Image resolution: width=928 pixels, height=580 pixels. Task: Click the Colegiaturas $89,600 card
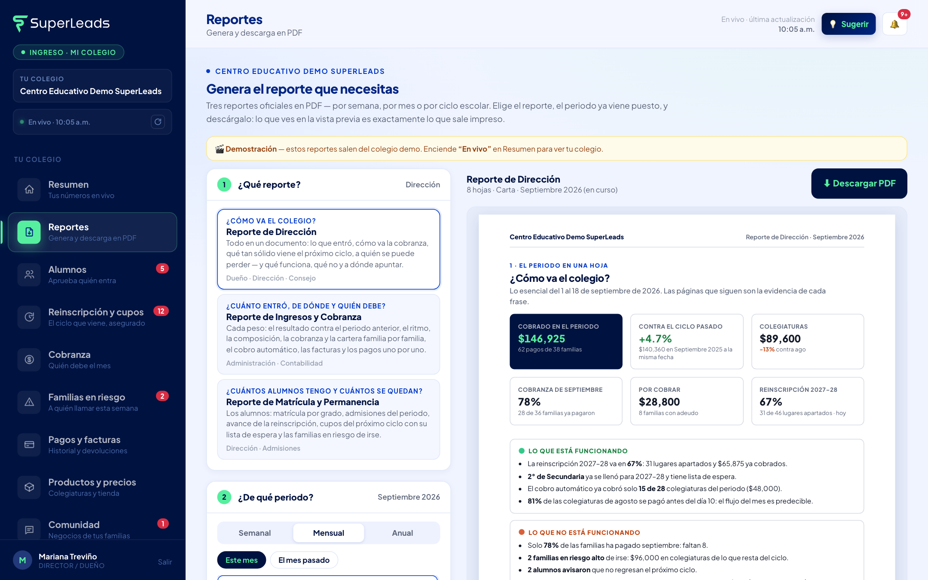(x=807, y=342)
